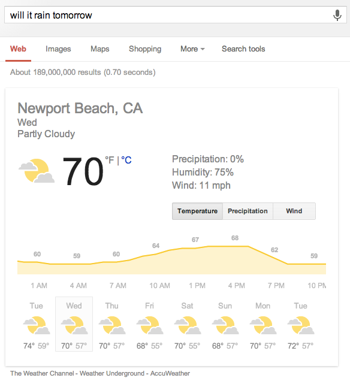Open the Search tools options

[x=243, y=49]
